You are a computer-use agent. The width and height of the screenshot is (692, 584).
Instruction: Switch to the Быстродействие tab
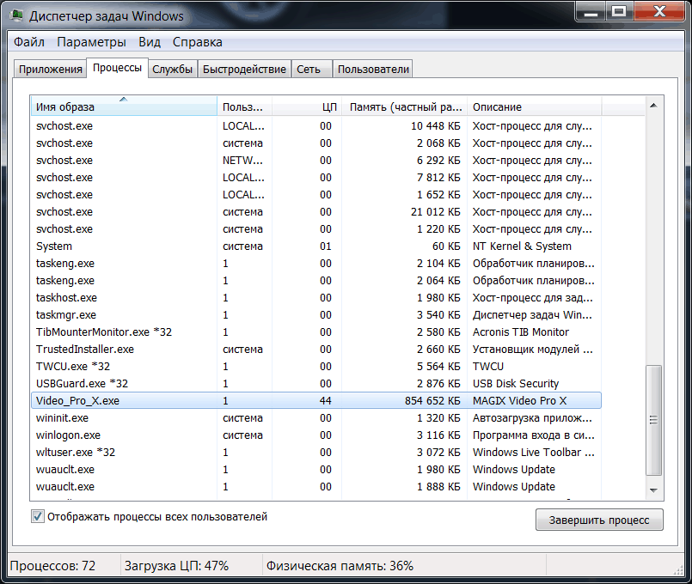click(244, 70)
